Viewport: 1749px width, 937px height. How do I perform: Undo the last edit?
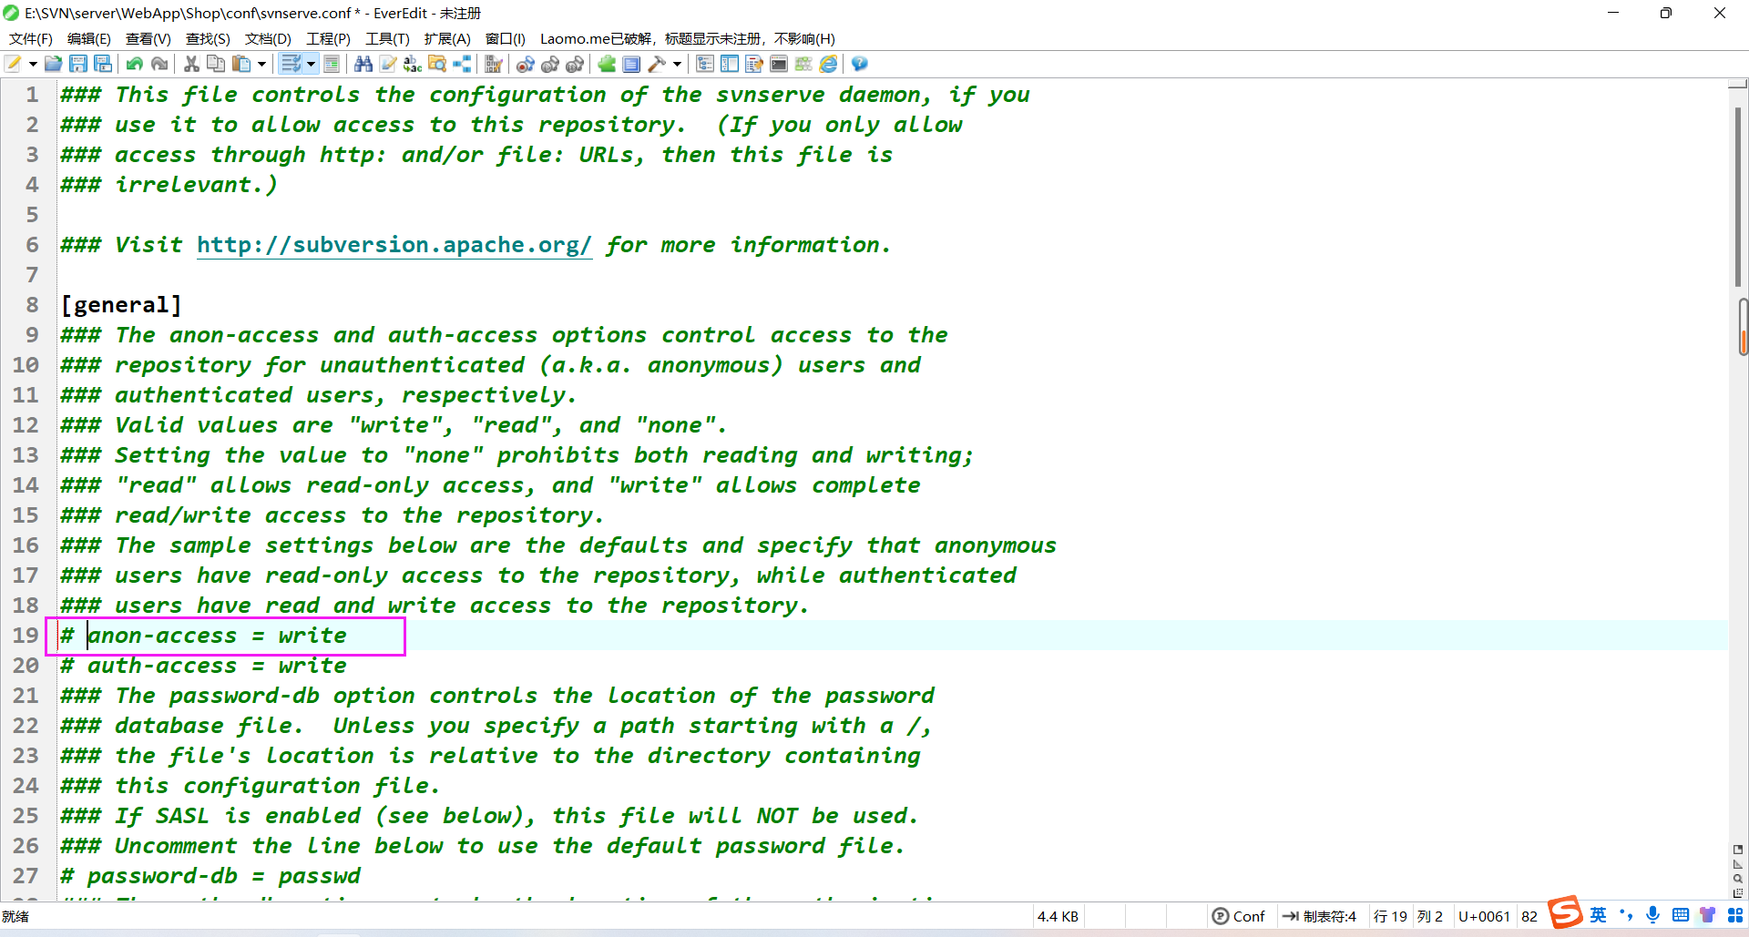pos(135,64)
